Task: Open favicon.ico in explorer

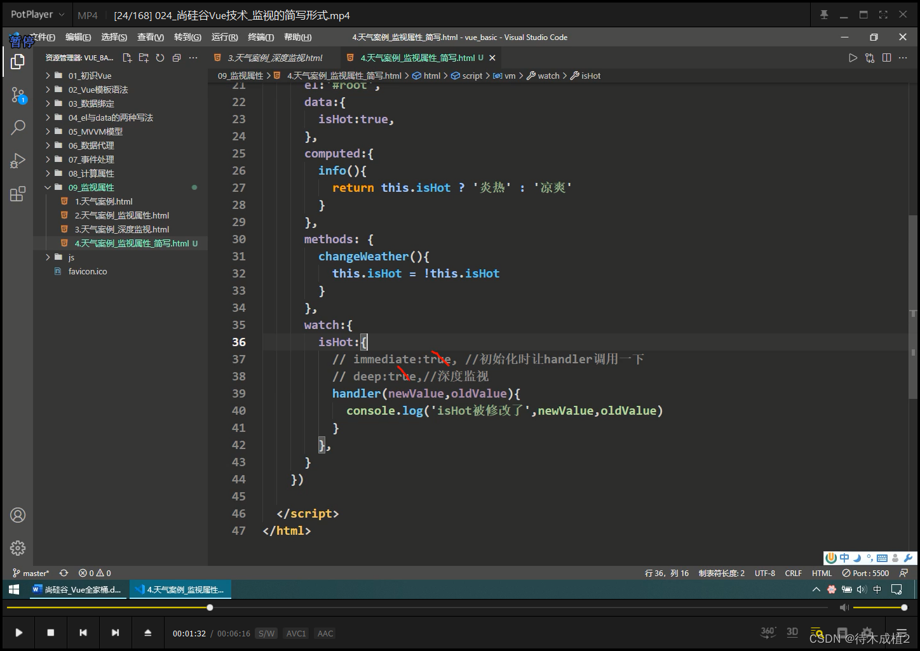Action: tap(88, 271)
